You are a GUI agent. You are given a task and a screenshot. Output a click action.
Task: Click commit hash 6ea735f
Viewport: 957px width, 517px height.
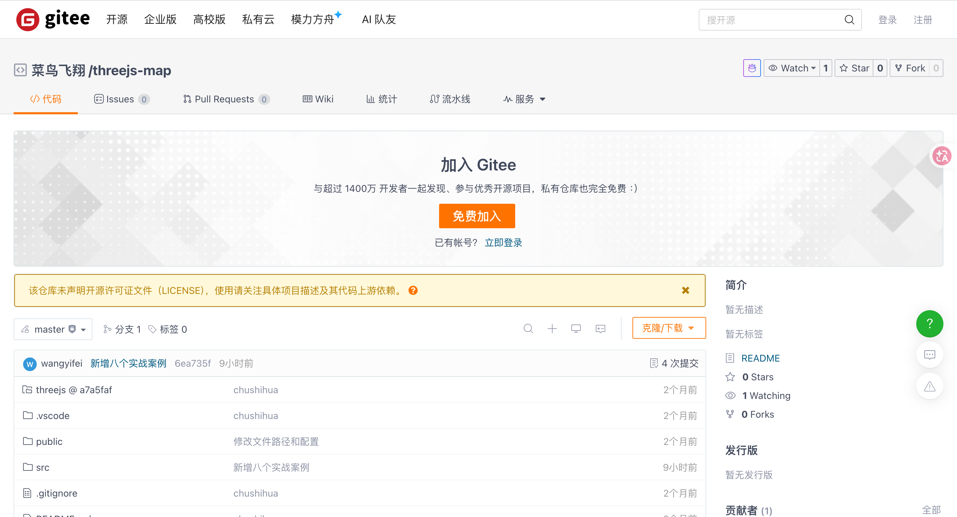(x=192, y=363)
